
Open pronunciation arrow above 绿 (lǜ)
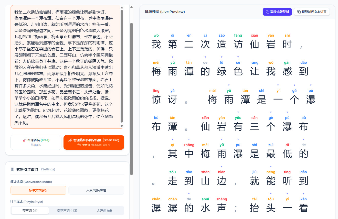pos(222,57)
